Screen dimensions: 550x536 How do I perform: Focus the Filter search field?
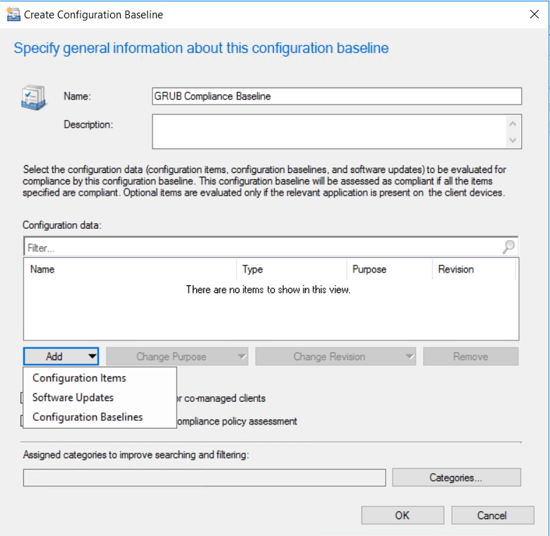click(x=261, y=248)
